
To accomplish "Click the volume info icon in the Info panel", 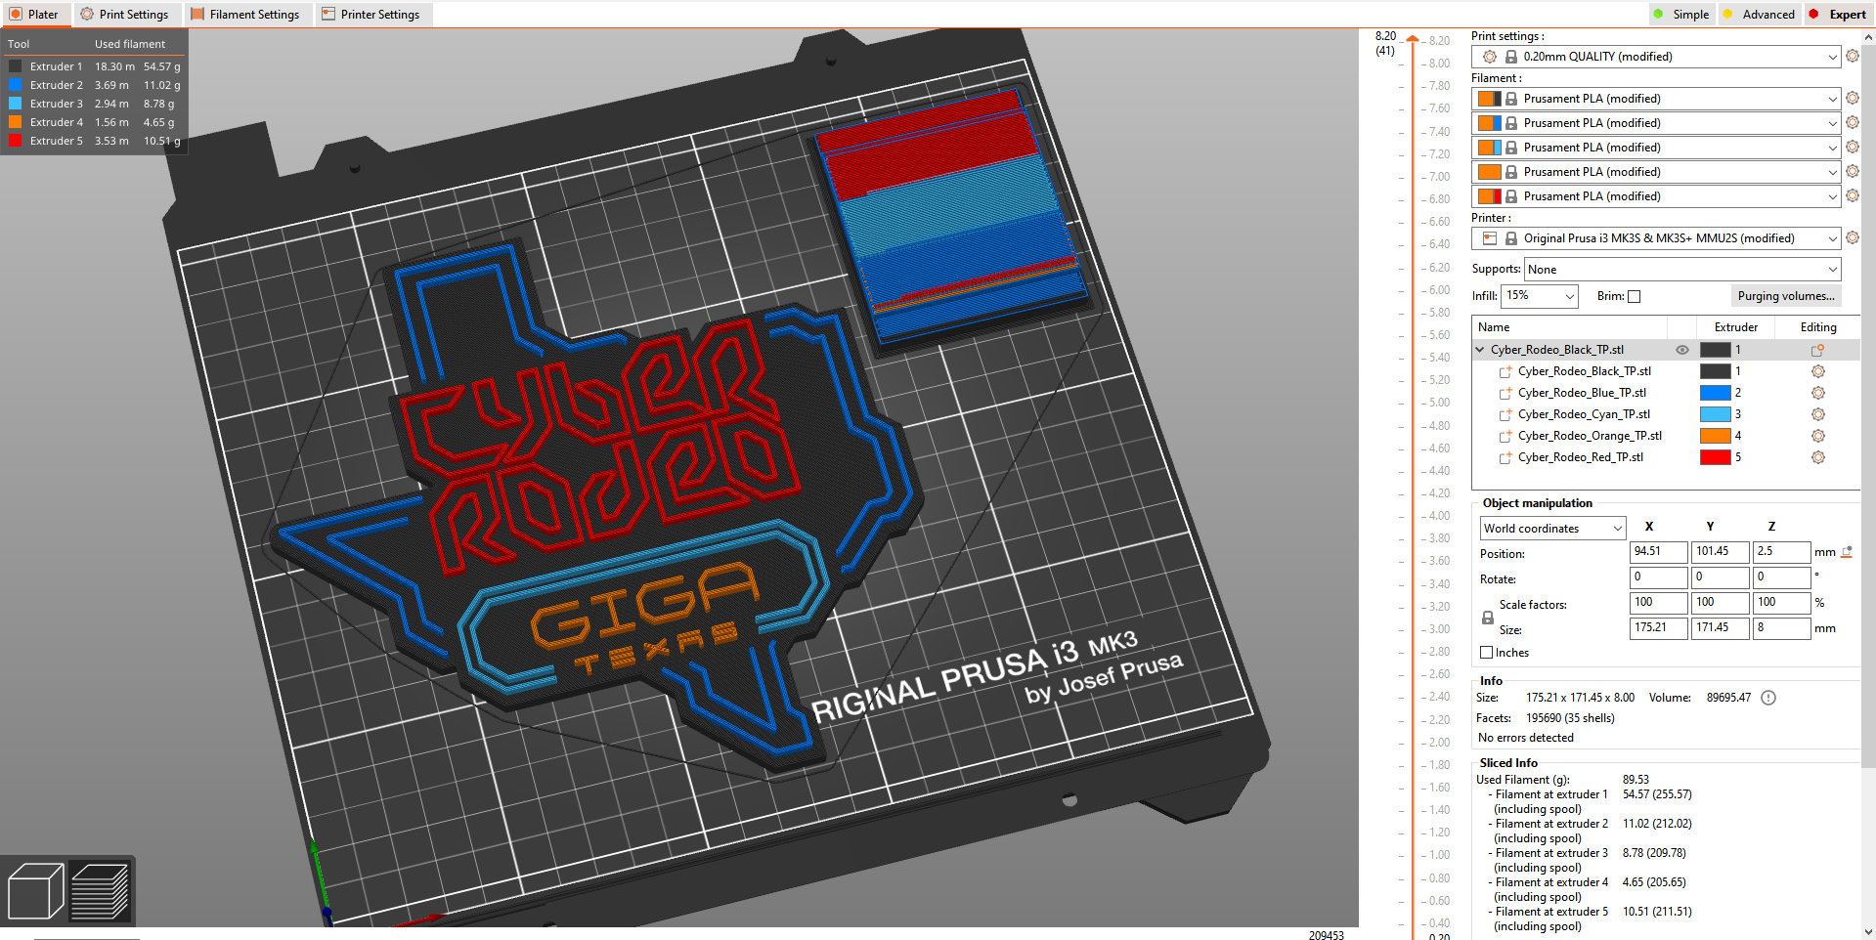I will pos(1767,697).
